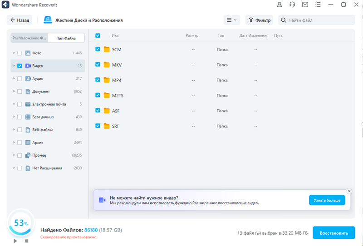The height and width of the screenshot is (246, 363).
Task: Select the Тип Файла tab
Action: coord(66,38)
